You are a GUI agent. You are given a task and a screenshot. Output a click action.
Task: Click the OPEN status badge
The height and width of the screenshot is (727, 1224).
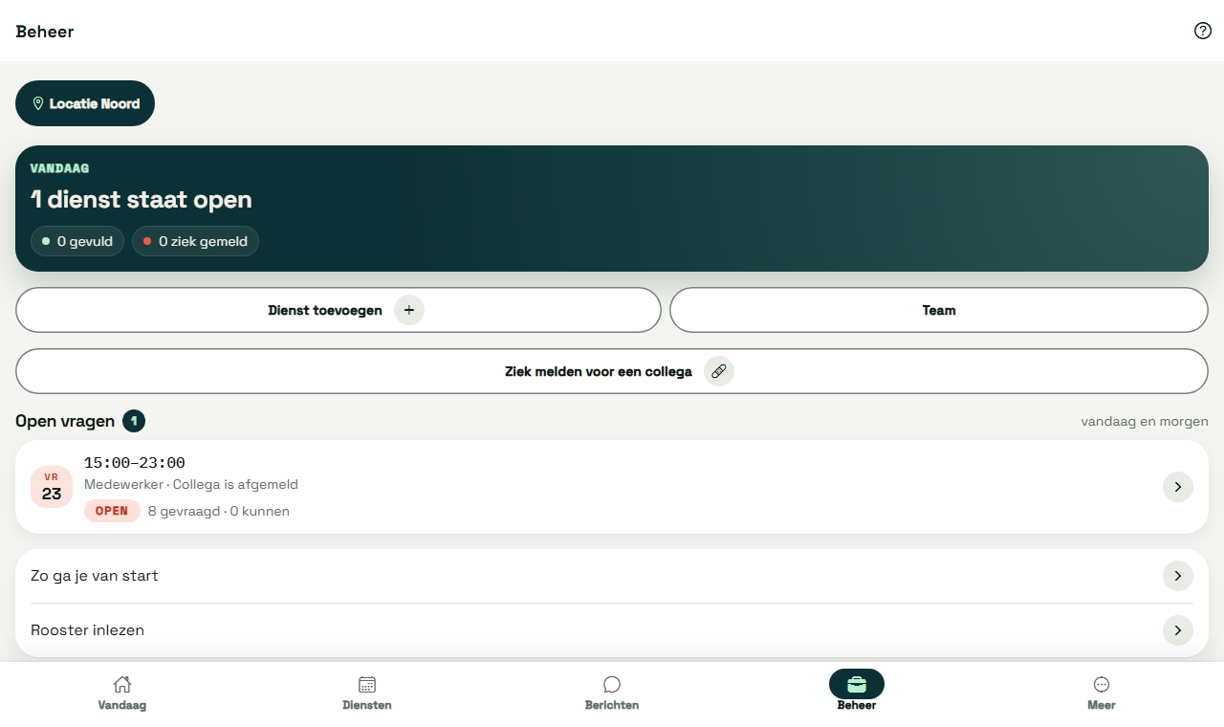tap(112, 511)
